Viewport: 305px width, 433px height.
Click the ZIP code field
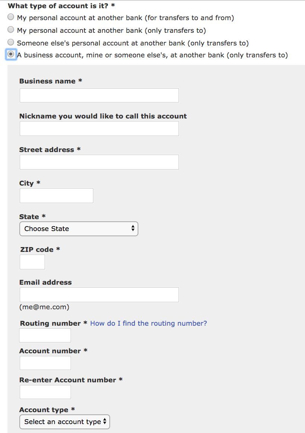coord(32,262)
